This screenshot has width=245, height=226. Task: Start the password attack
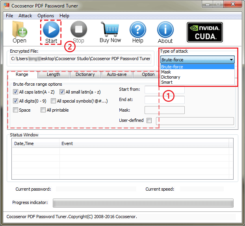51,32
